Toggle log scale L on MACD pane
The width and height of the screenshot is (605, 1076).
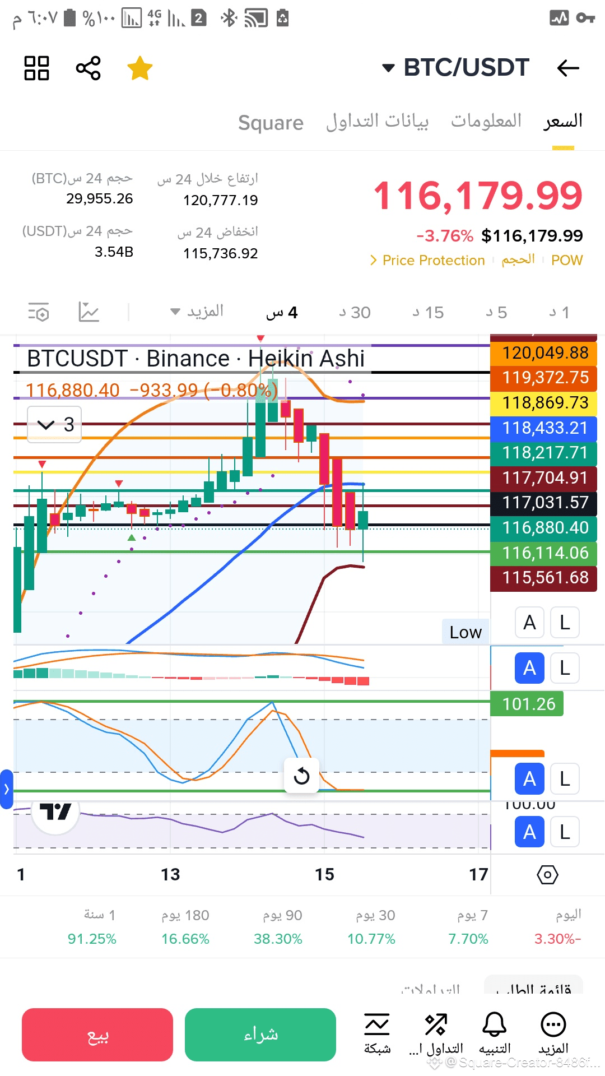(565, 668)
